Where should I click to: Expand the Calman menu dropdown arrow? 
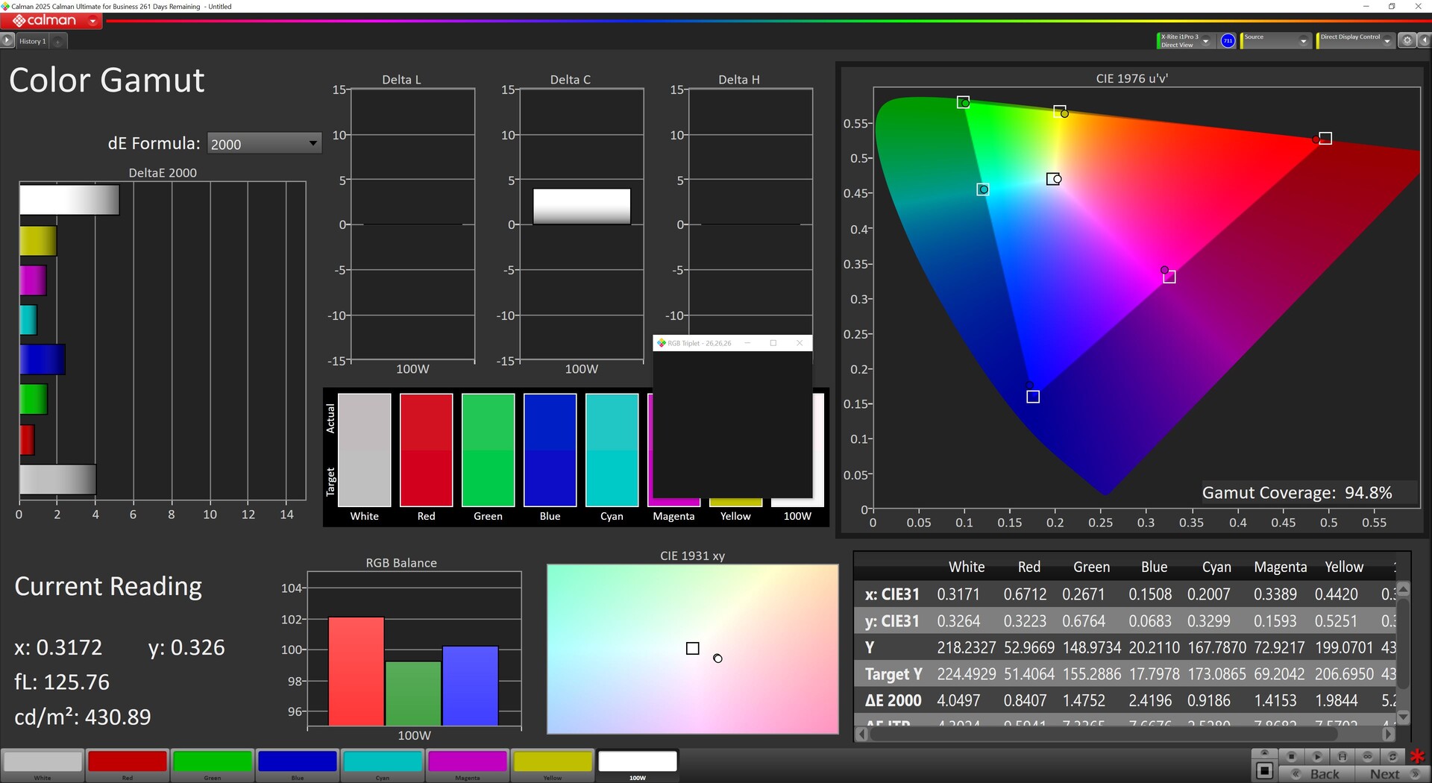tap(92, 21)
